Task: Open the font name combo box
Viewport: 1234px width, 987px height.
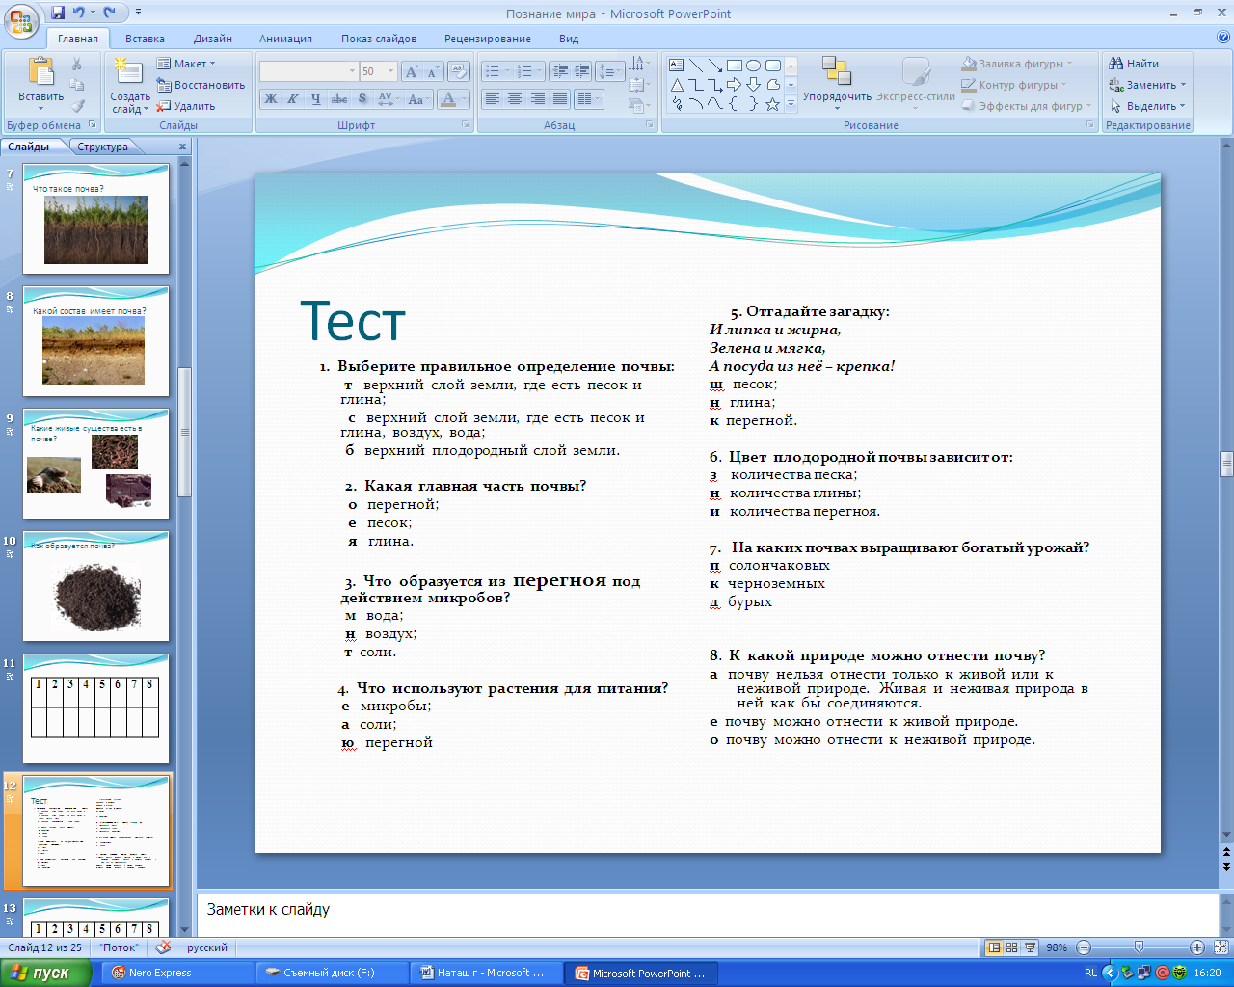Action: coord(308,71)
